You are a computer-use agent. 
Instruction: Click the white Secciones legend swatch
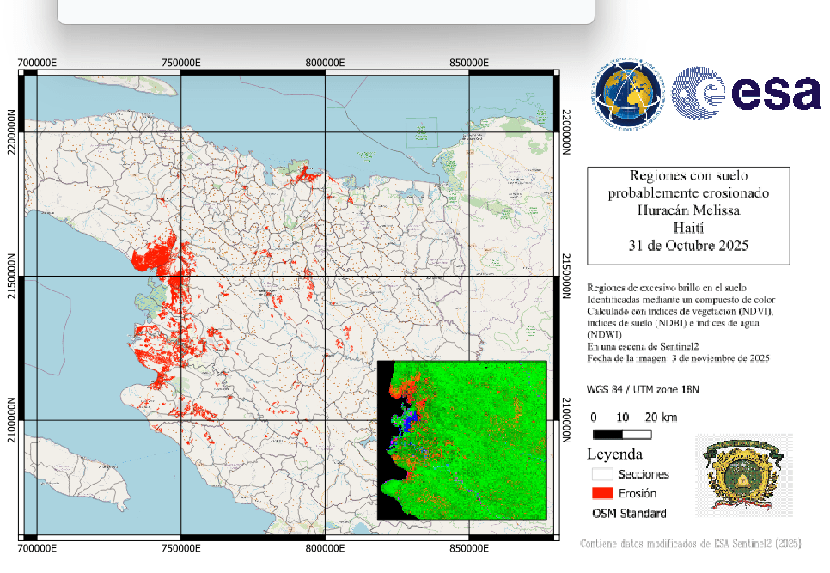pos(602,473)
